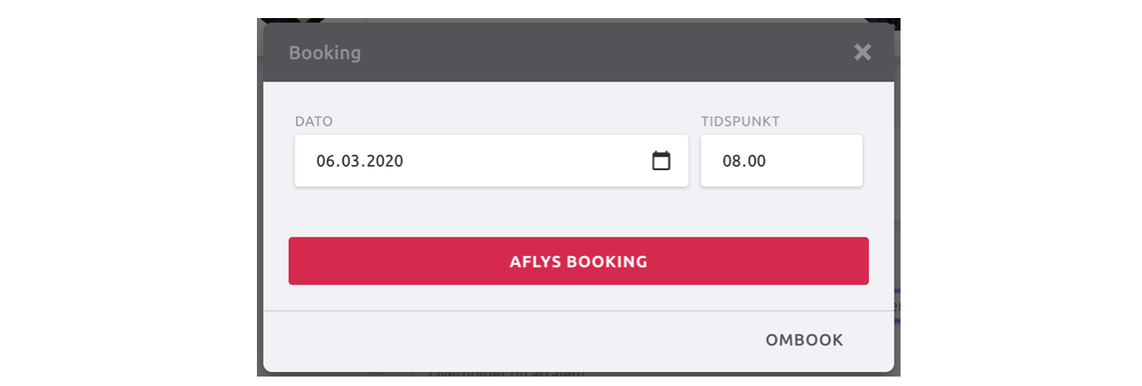Click the Booking dialog title text
The height and width of the screenshot is (386, 1142).
click(x=325, y=52)
